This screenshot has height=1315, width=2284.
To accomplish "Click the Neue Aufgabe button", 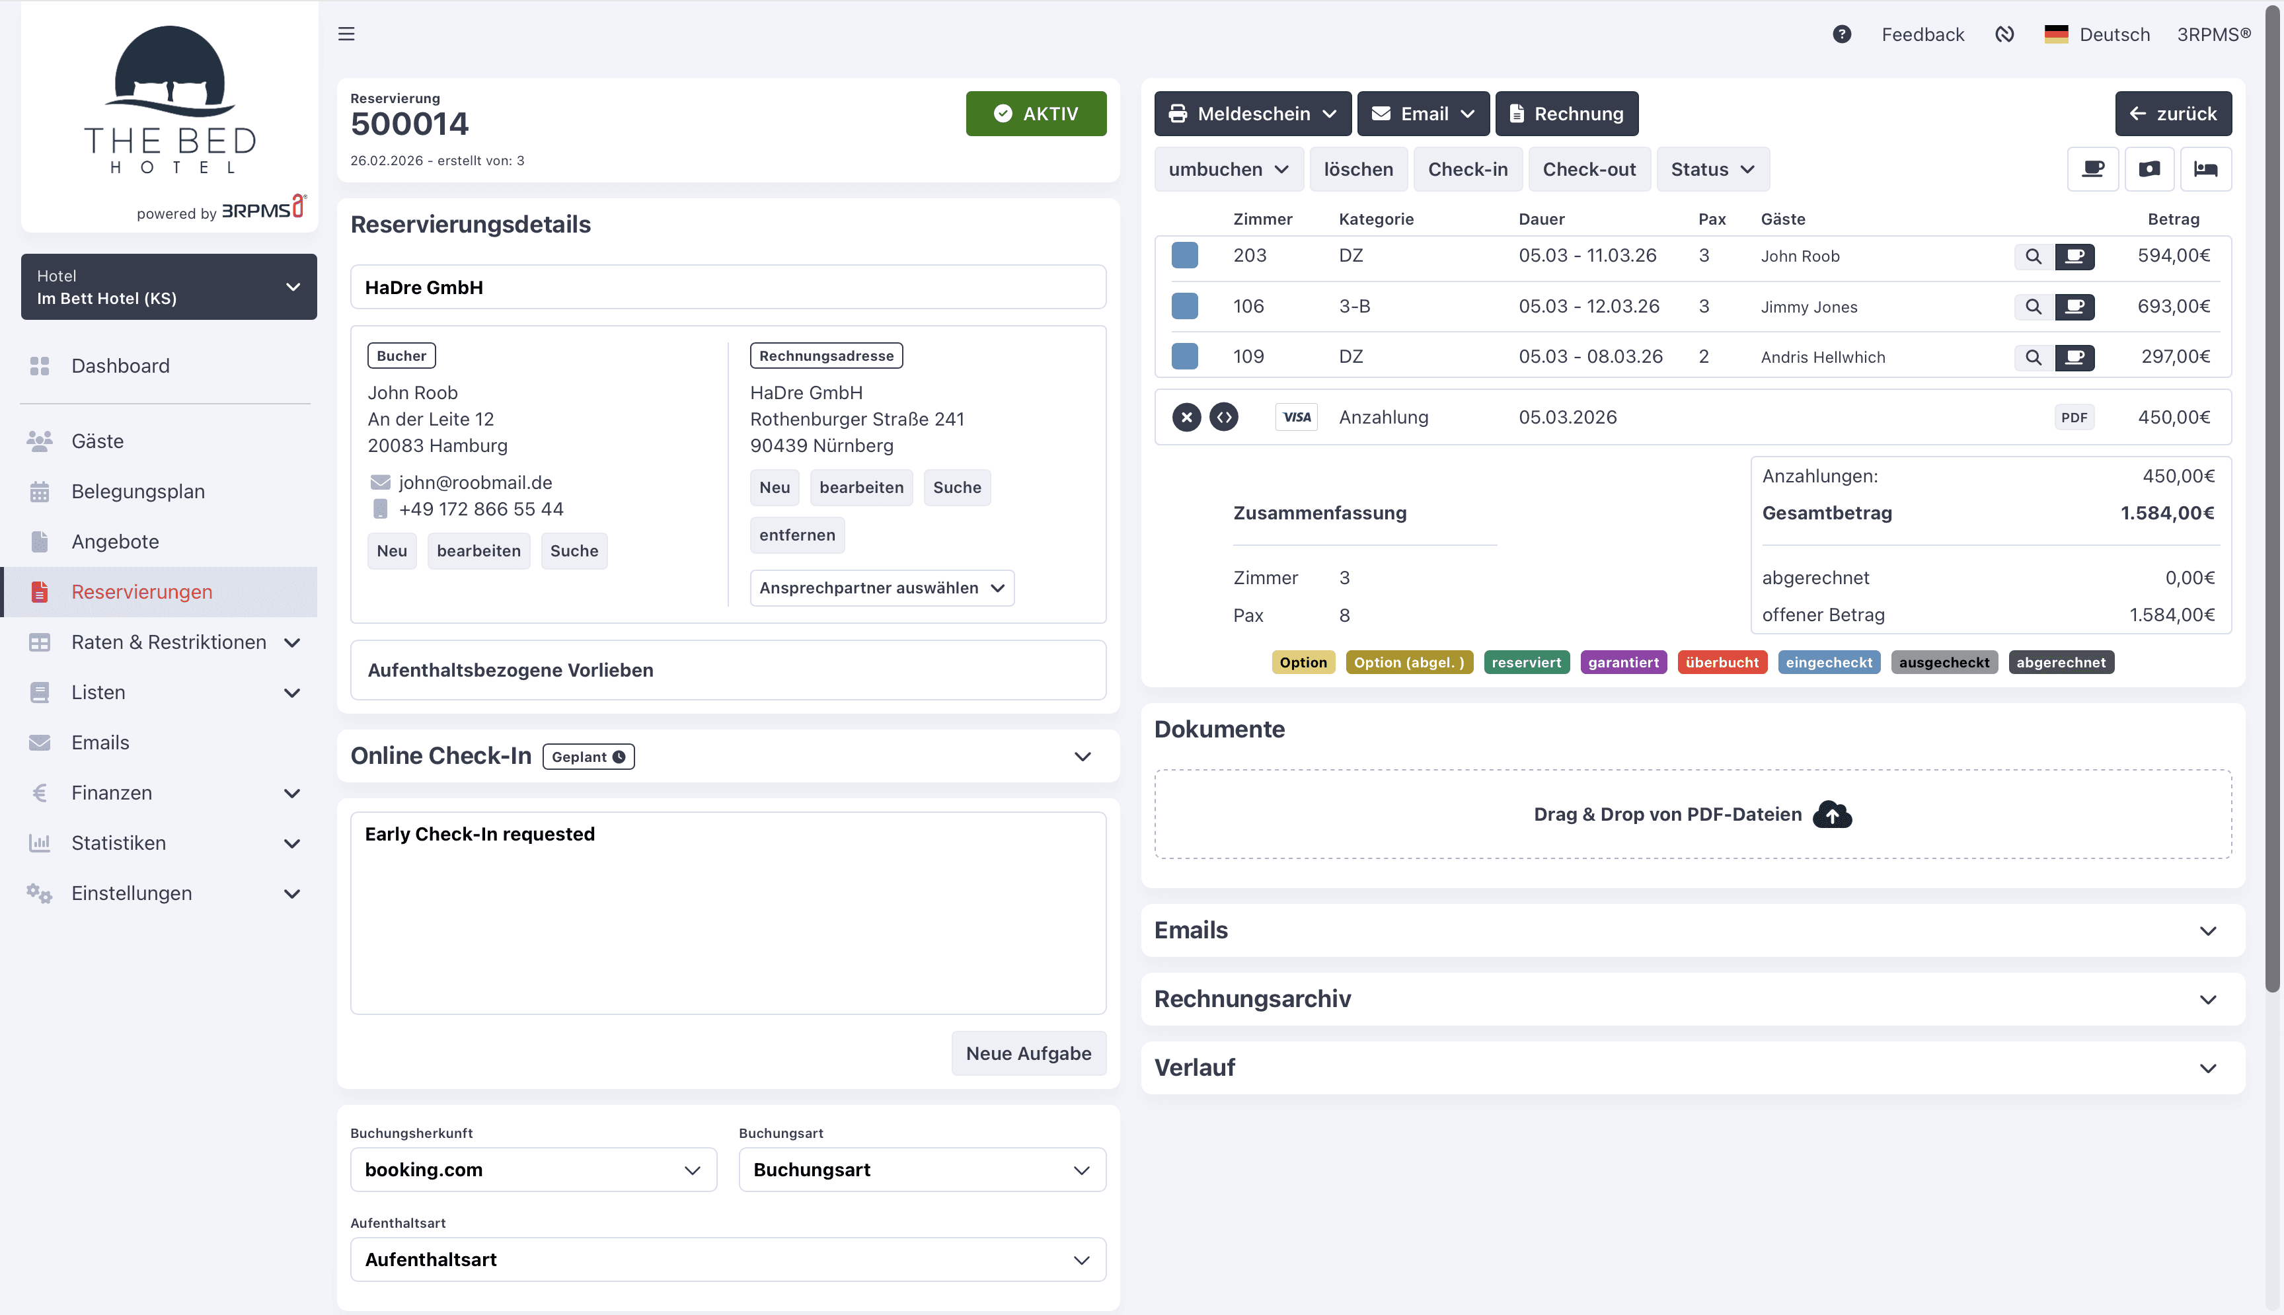I will point(1028,1053).
